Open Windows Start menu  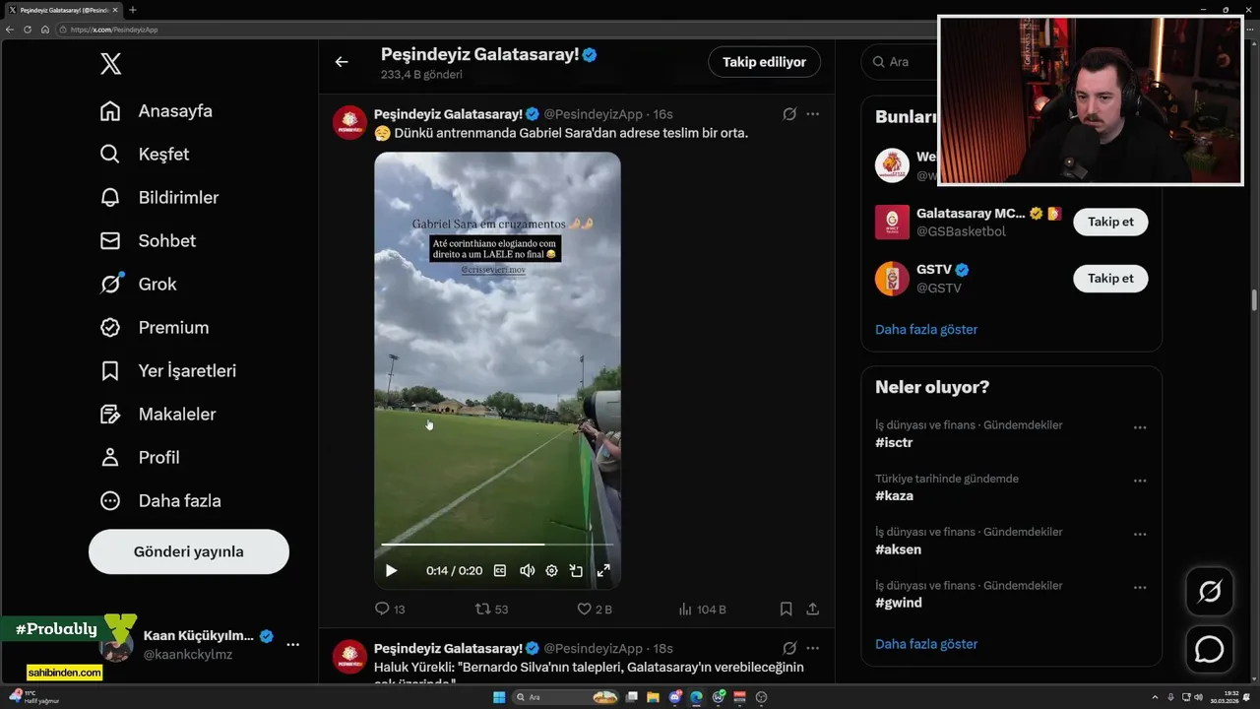pos(499,697)
